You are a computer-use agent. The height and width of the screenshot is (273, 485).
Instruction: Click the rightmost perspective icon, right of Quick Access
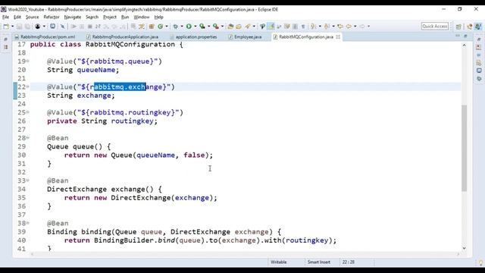click(x=478, y=27)
